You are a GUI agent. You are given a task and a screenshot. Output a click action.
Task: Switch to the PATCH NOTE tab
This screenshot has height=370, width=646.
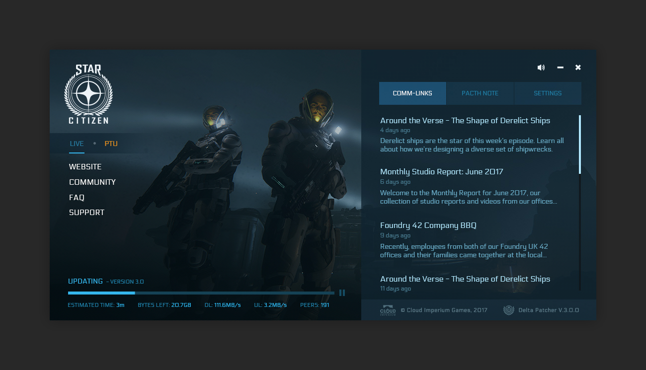pyautogui.click(x=480, y=93)
